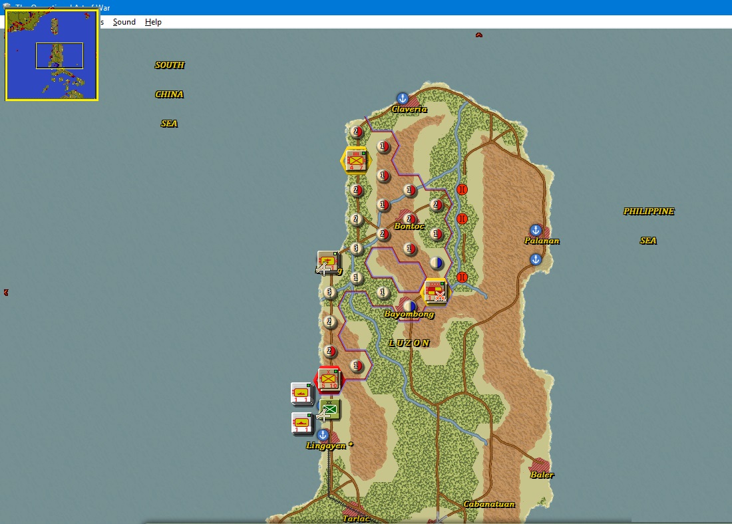
Task: Click the SOUTH label of South China Sea
Action: coord(170,65)
